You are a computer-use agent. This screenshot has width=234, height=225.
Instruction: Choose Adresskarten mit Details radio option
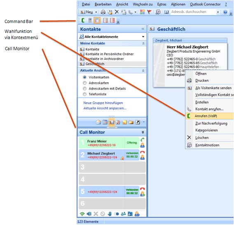84,88
